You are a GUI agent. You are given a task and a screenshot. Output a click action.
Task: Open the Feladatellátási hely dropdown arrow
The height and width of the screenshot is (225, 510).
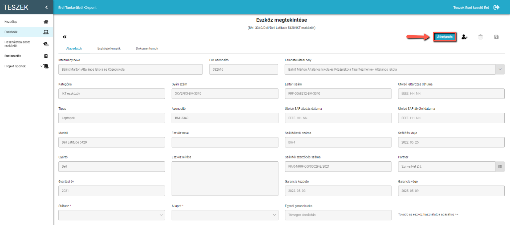click(x=500, y=69)
